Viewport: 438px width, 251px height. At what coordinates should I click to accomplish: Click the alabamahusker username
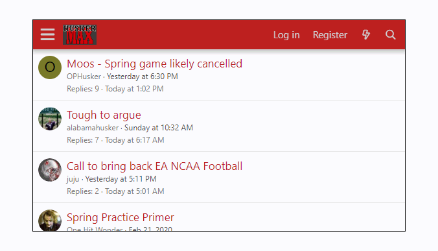pos(93,128)
